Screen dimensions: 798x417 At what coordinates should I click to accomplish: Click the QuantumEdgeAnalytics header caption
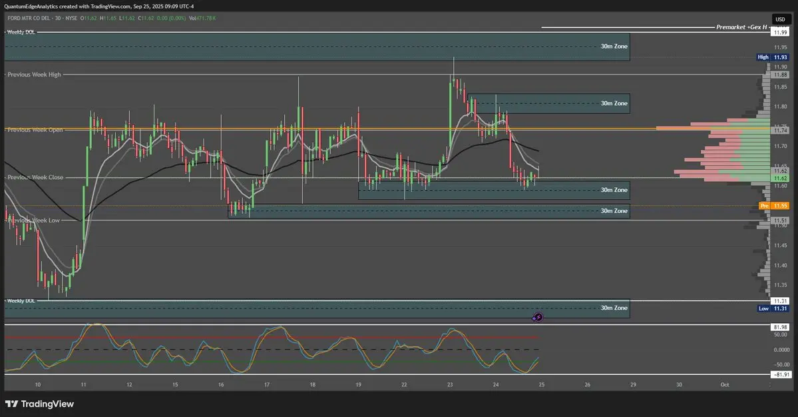click(x=99, y=7)
